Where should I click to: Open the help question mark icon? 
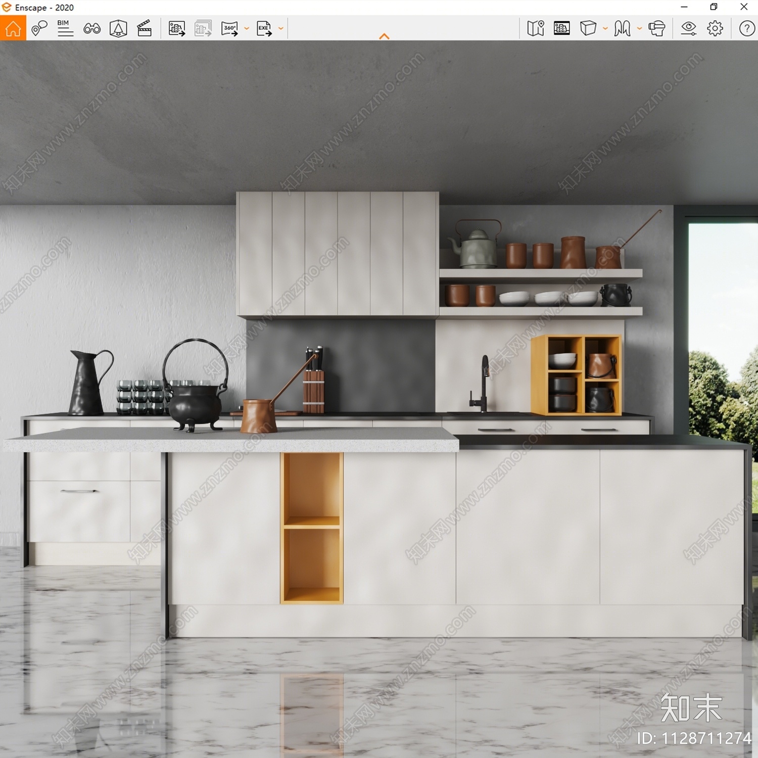[747, 28]
